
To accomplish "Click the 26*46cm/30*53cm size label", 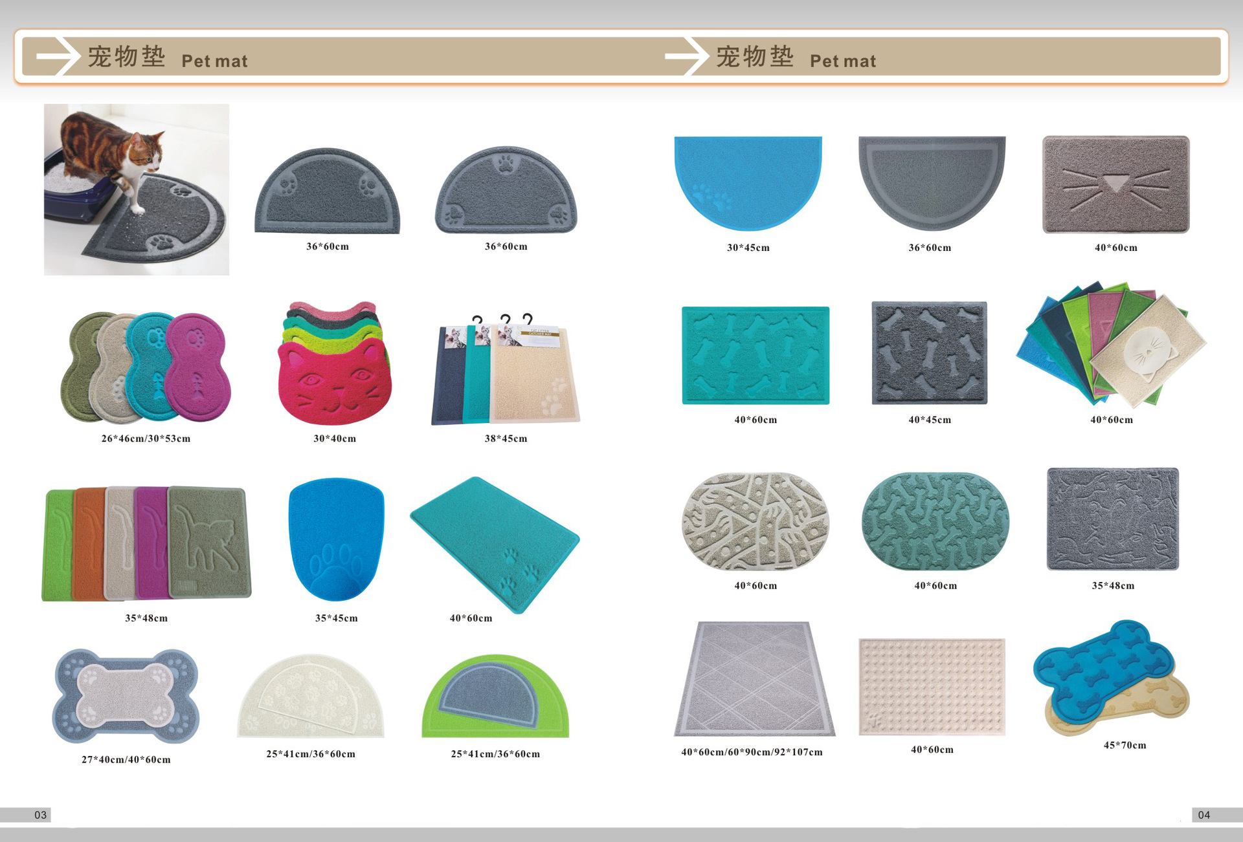I will click(146, 438).
